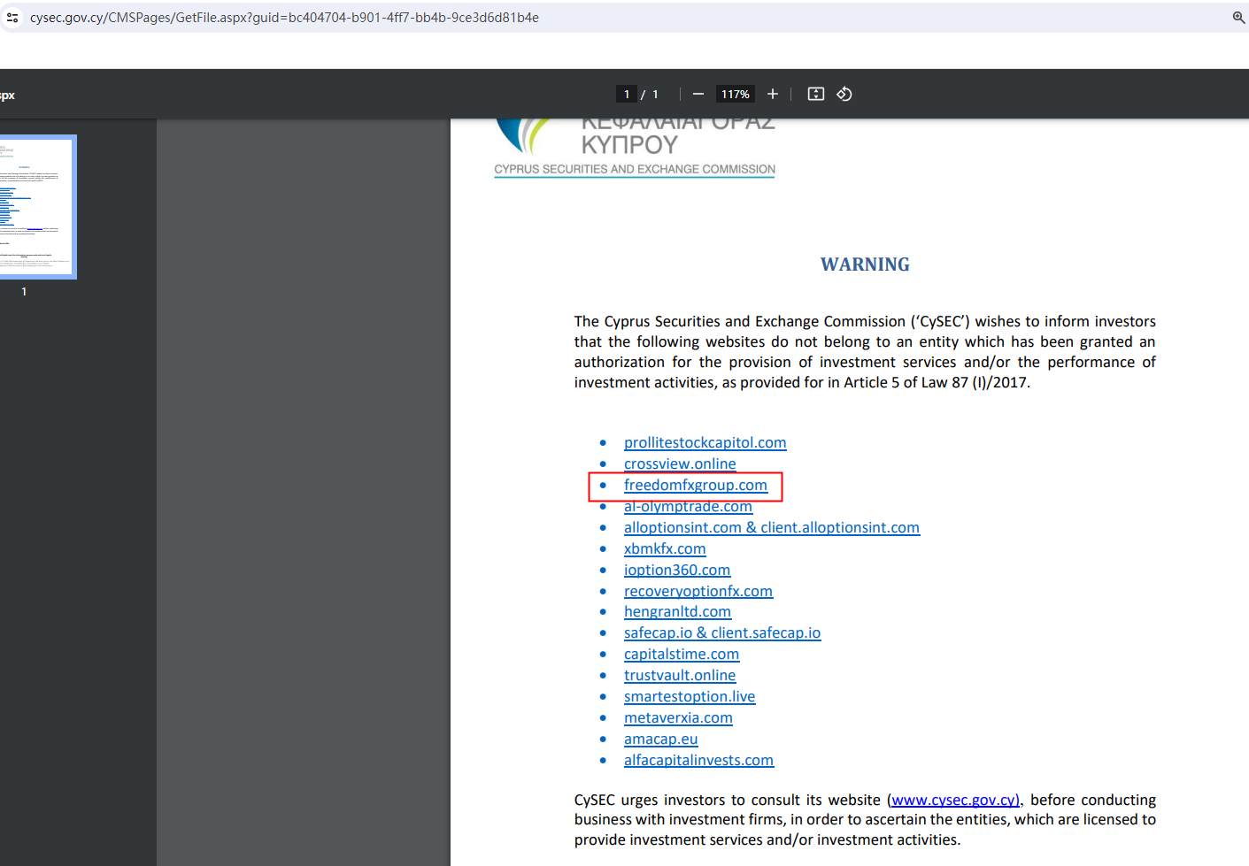Open site information icon in address bar
Screen dimensions: 1249x866
tap(12, 18)
